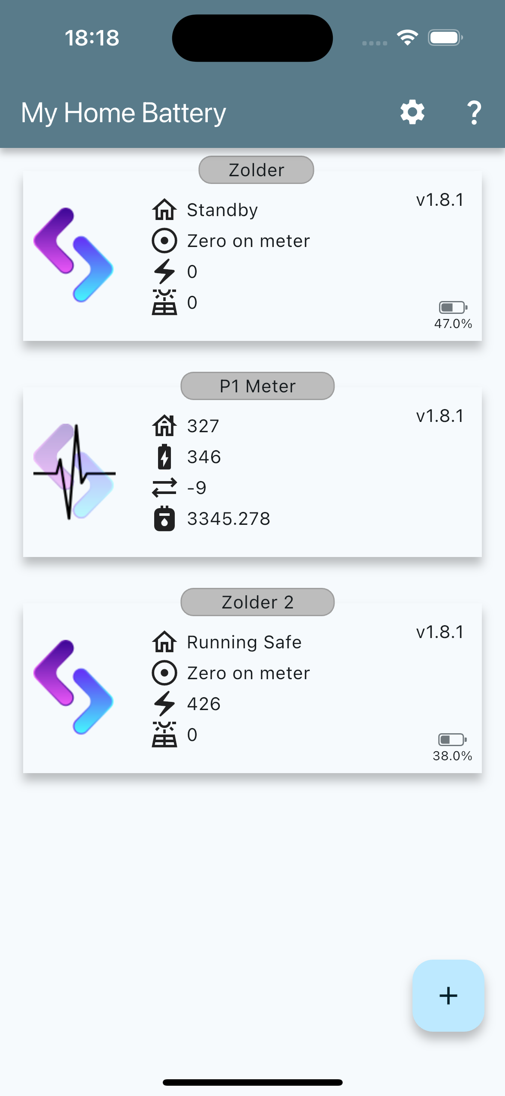Image resolution: width=505 pixels, height=1096 pixels.
Task: Tap the P1 Meter pulse logo
Action: click(x=75, y=472)
